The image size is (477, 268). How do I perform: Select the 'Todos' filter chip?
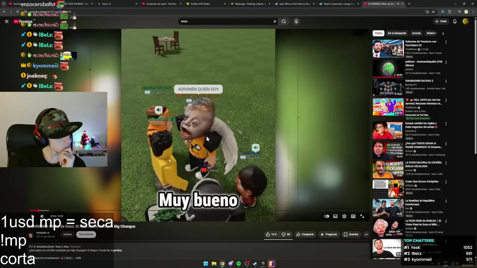coord(378,33)
